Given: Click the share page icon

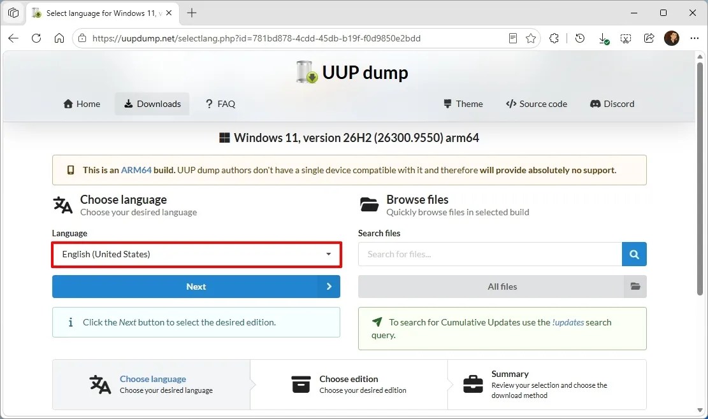Looking at the screenshot, I should 649,38.
